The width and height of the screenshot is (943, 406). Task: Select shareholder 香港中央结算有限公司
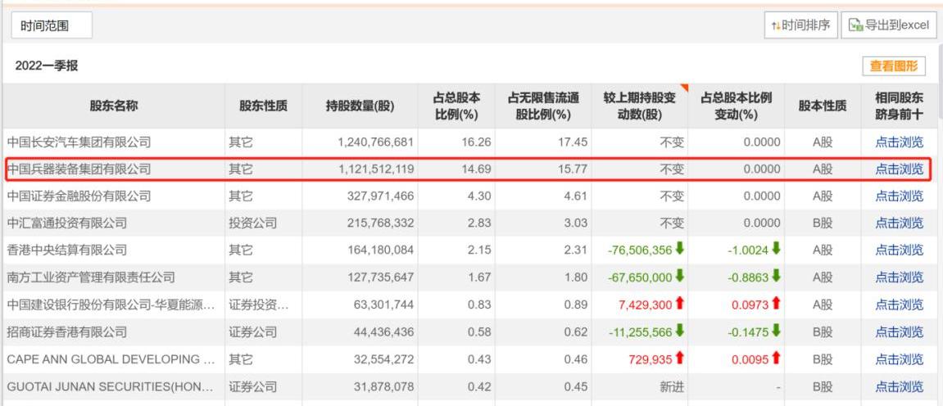point(66,250)
